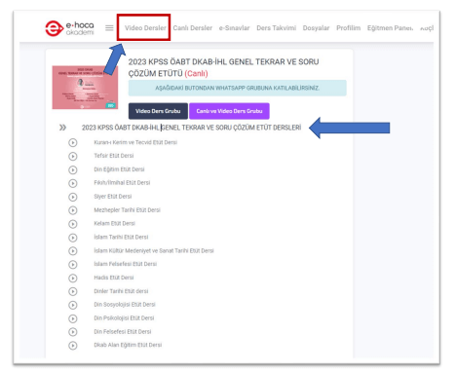Select the Dkab Alan Eğitim Etüt Dersi text
The image size is (455, 372).
pos(128,345)
